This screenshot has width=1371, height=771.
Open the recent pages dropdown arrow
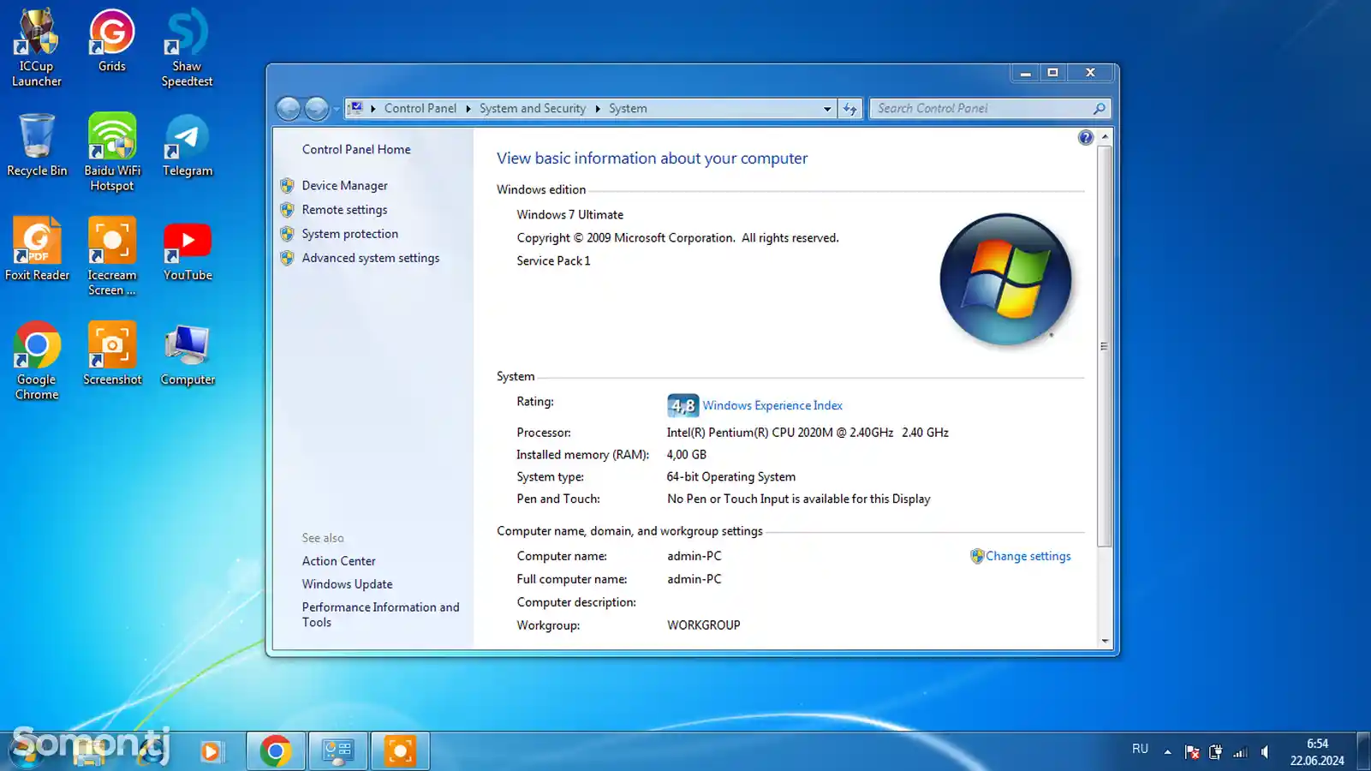click(337, 109)
